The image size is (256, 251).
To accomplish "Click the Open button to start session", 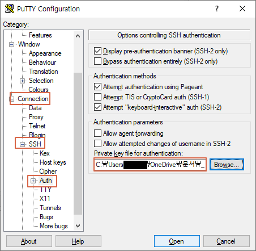I will [x=177, y=241].
